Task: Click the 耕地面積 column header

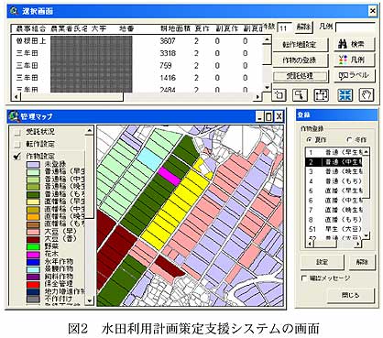Action: click(175, 28)
